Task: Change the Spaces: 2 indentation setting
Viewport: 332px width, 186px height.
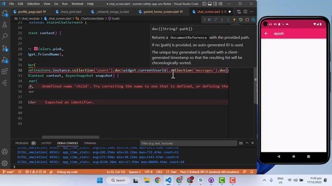Action: coord(135,172)
